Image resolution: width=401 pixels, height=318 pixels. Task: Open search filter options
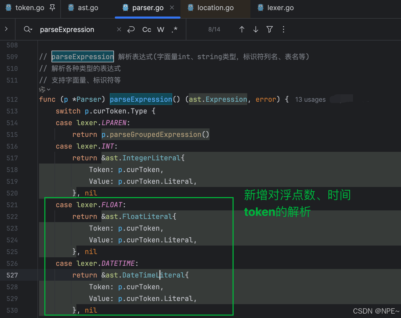pyautogui.click(x=269, y=29)
